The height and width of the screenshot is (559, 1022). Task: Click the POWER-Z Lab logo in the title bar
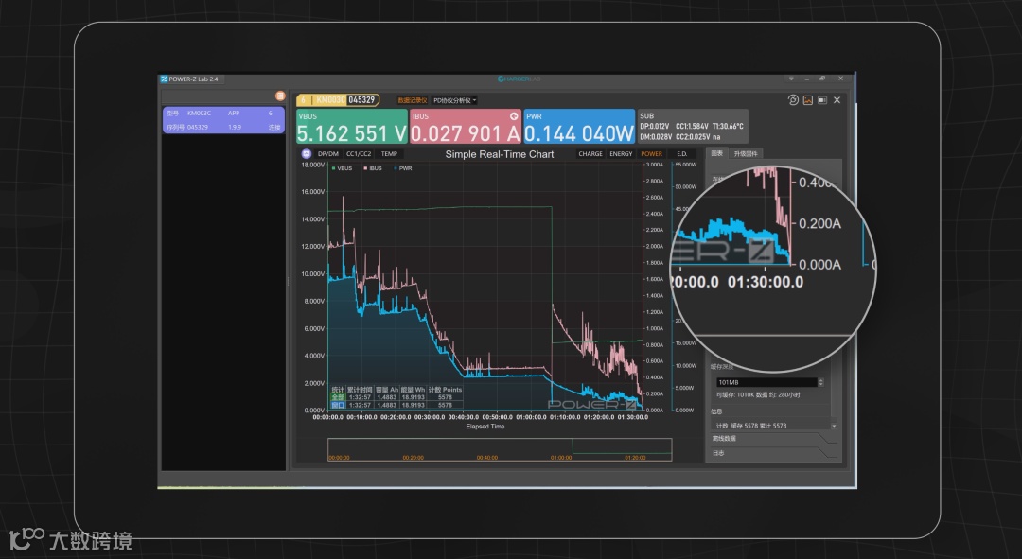pyautogui.click(x=165, y=79)
